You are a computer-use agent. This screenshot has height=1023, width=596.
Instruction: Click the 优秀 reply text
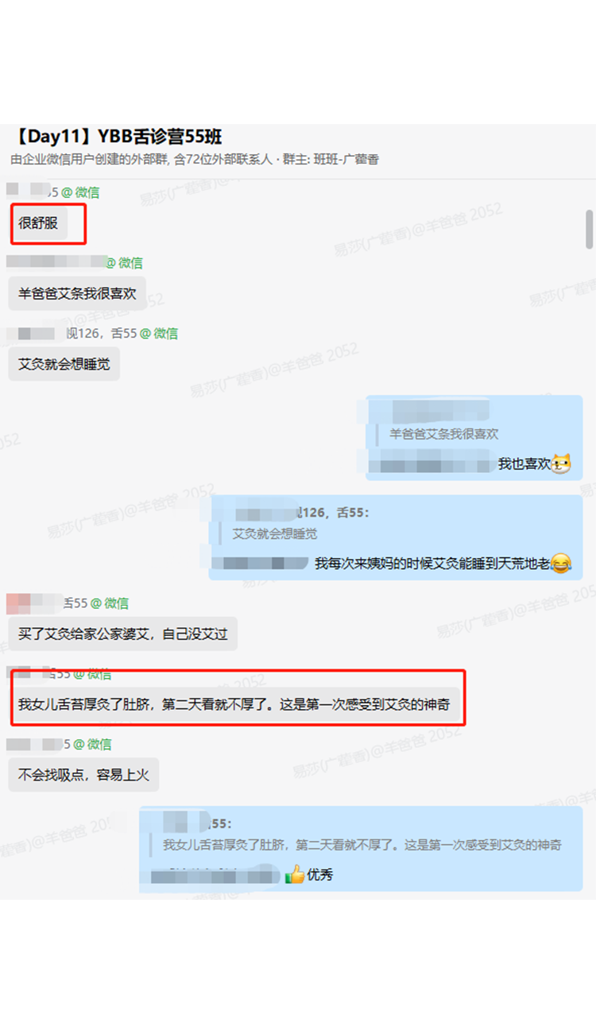(x=320, y=875)
